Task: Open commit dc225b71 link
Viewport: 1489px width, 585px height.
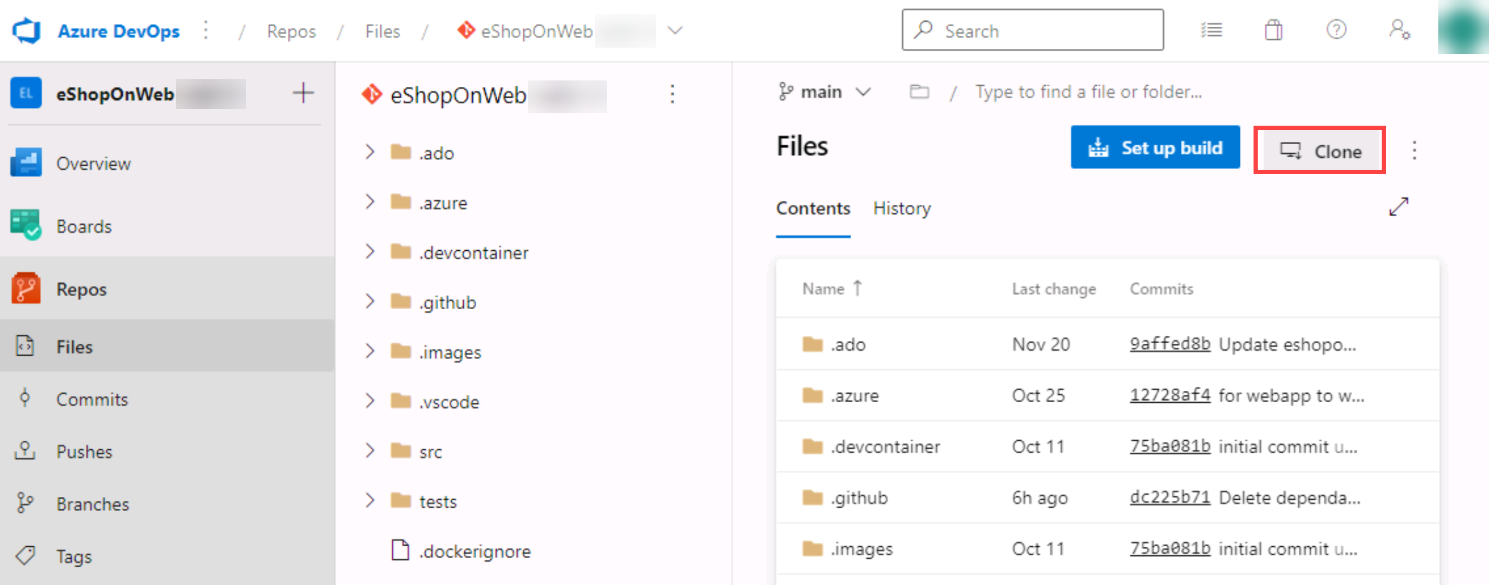Action: (1170, 497)
